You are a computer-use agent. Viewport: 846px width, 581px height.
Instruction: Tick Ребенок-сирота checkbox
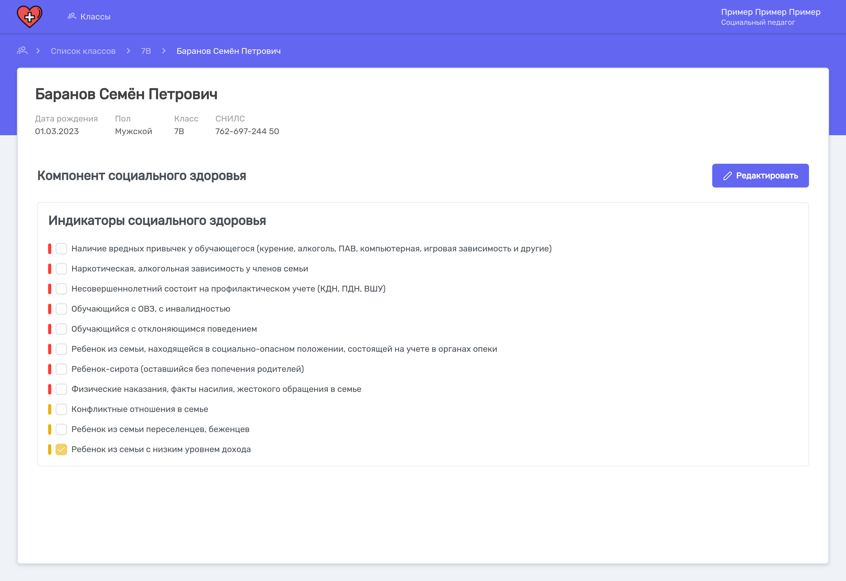pyautogui.click(x=61, y=369)
